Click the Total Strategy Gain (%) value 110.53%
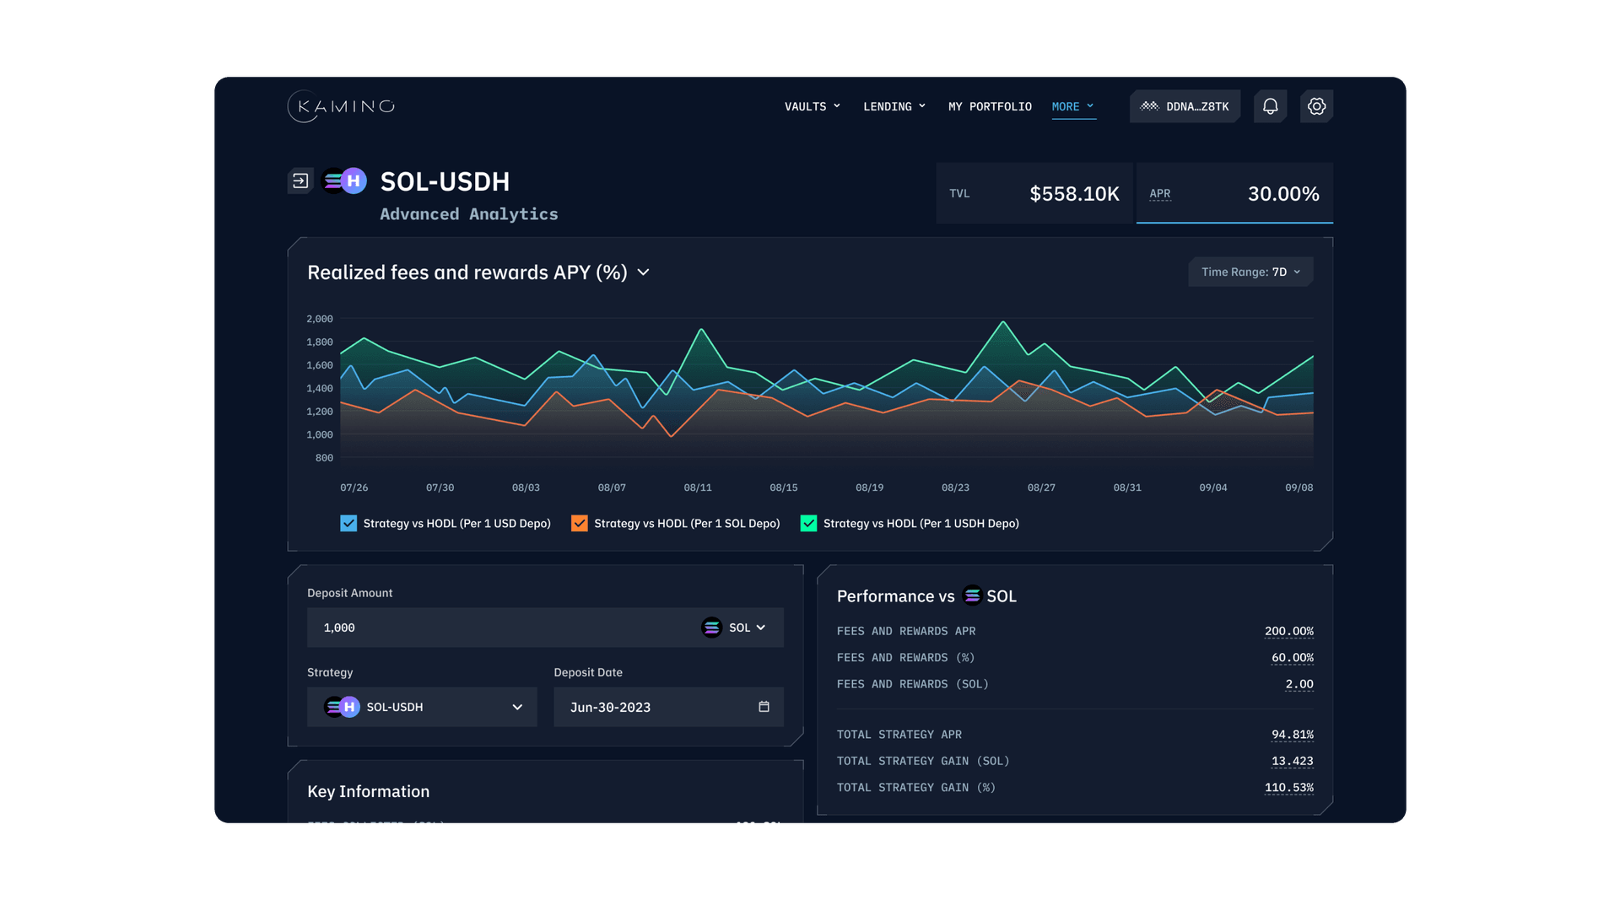The height and width of the screenshot is (900, 1620). [1288, 788]
